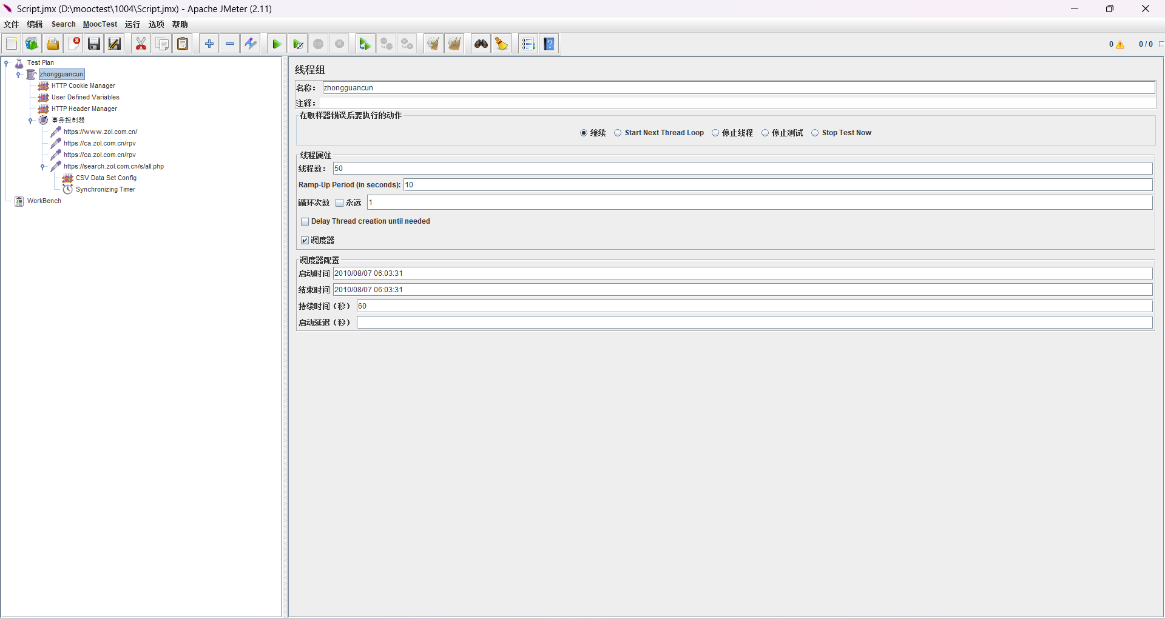Click the Clear All double broom icon
The width and height of the screenshot is (1165, 619).
454,44
